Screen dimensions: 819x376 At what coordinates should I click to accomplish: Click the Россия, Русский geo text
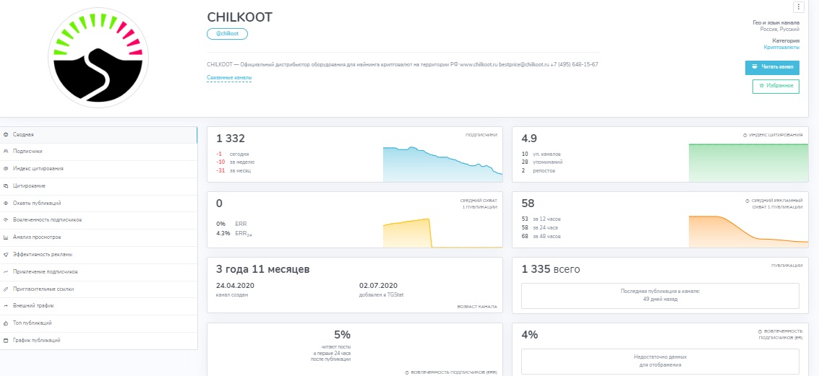(x=779, y=30)
